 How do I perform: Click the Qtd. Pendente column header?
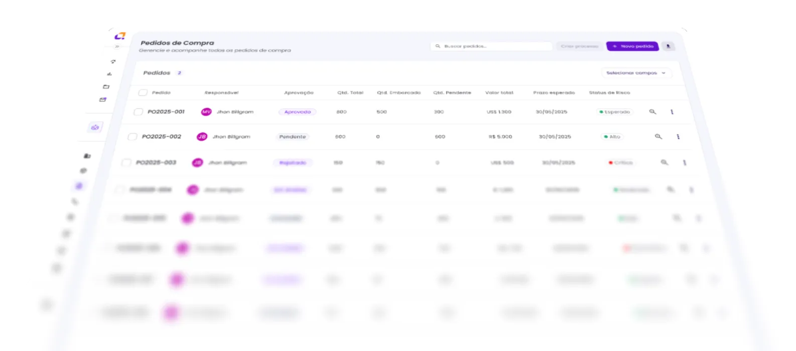(452, 92)
